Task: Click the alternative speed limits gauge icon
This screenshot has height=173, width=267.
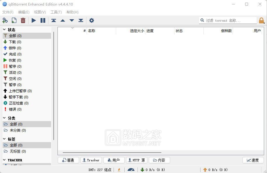Action: [131, 169]
